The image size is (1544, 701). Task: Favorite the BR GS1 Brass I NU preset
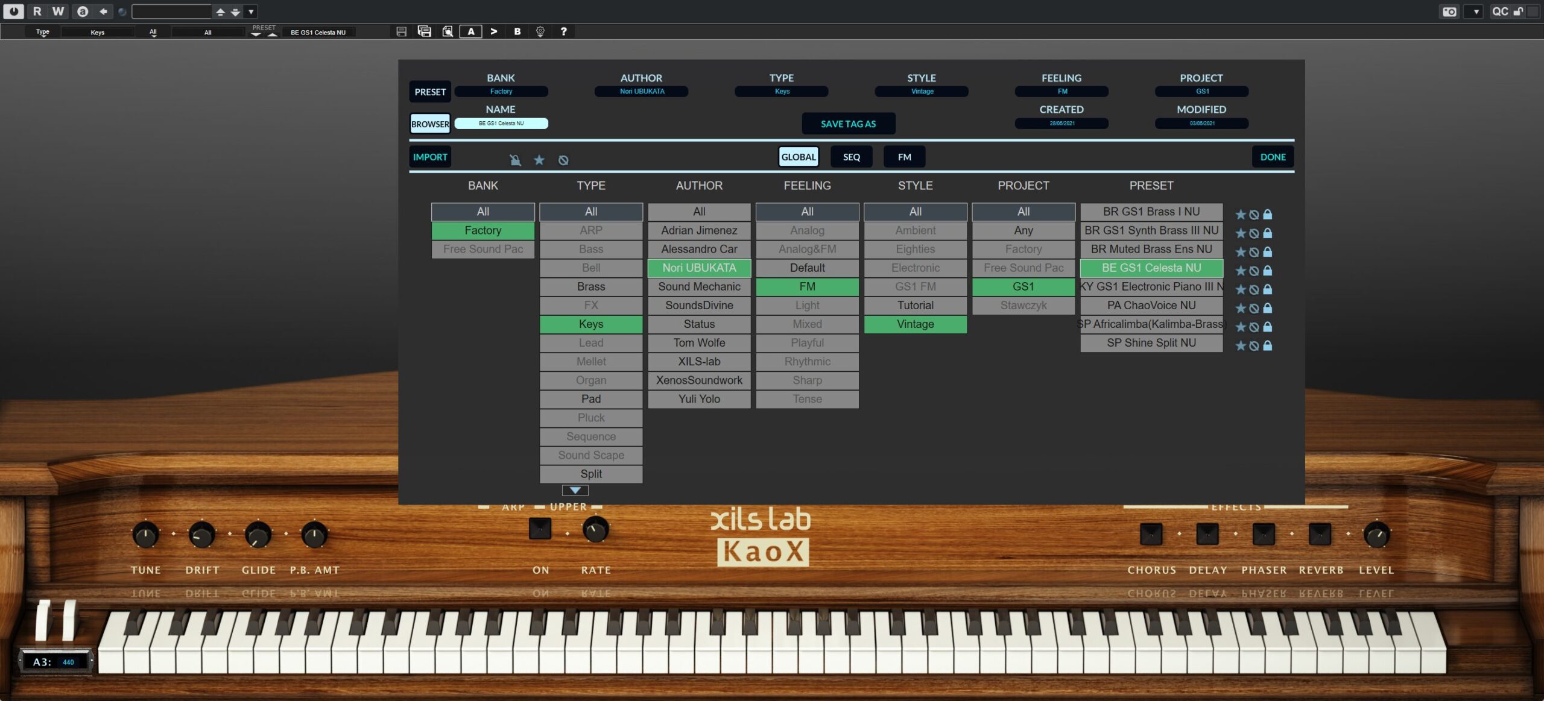1240,215
